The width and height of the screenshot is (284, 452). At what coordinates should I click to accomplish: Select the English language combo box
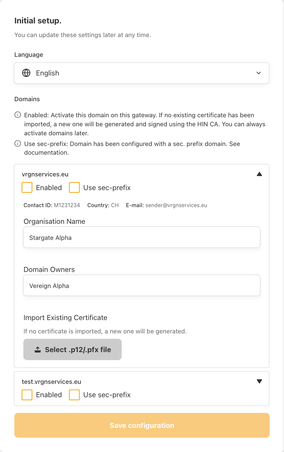142,73
